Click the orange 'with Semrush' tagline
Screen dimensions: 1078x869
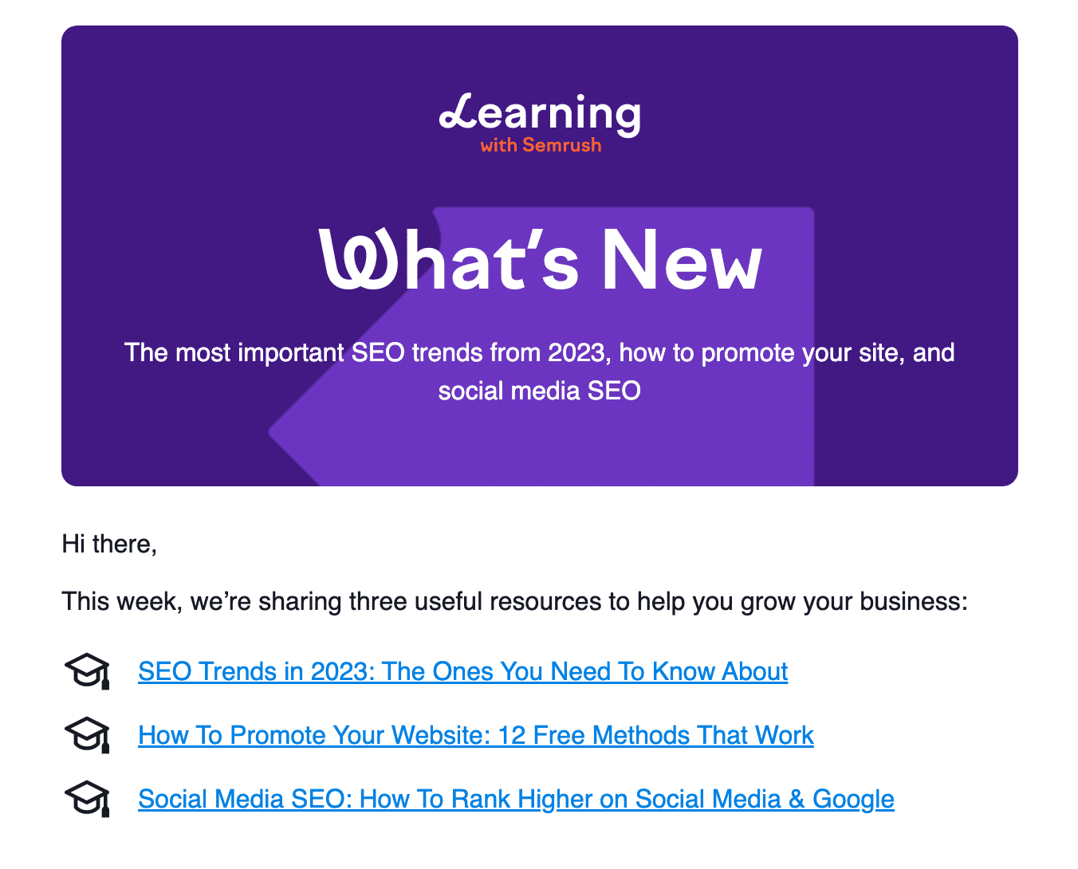click(541, 145)
